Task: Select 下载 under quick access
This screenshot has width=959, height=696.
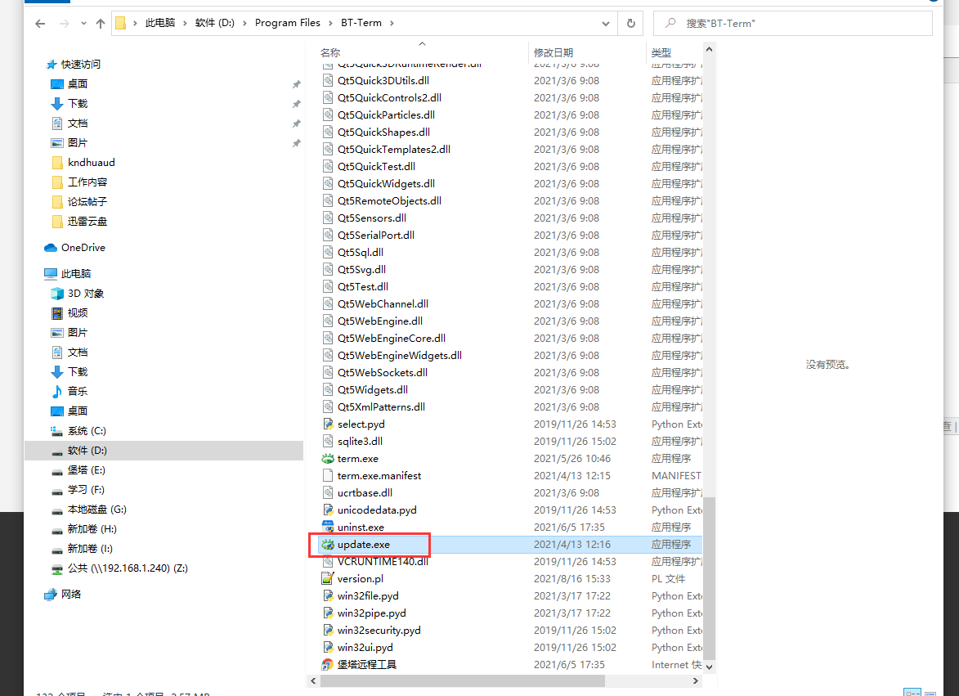Action: [x=78, y=103]
